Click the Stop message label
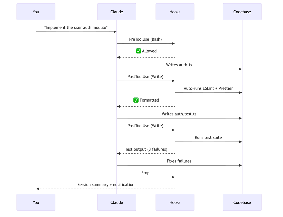 click(145, 173)
